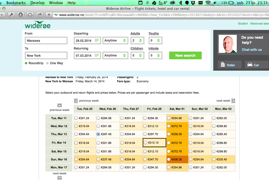Select the Roundtrip radio button
This screenshot has height=180, width=269.
click(26, 63)
